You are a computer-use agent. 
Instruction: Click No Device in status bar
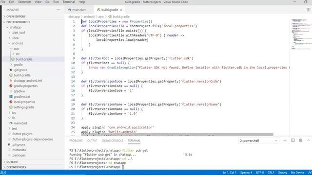297,173
